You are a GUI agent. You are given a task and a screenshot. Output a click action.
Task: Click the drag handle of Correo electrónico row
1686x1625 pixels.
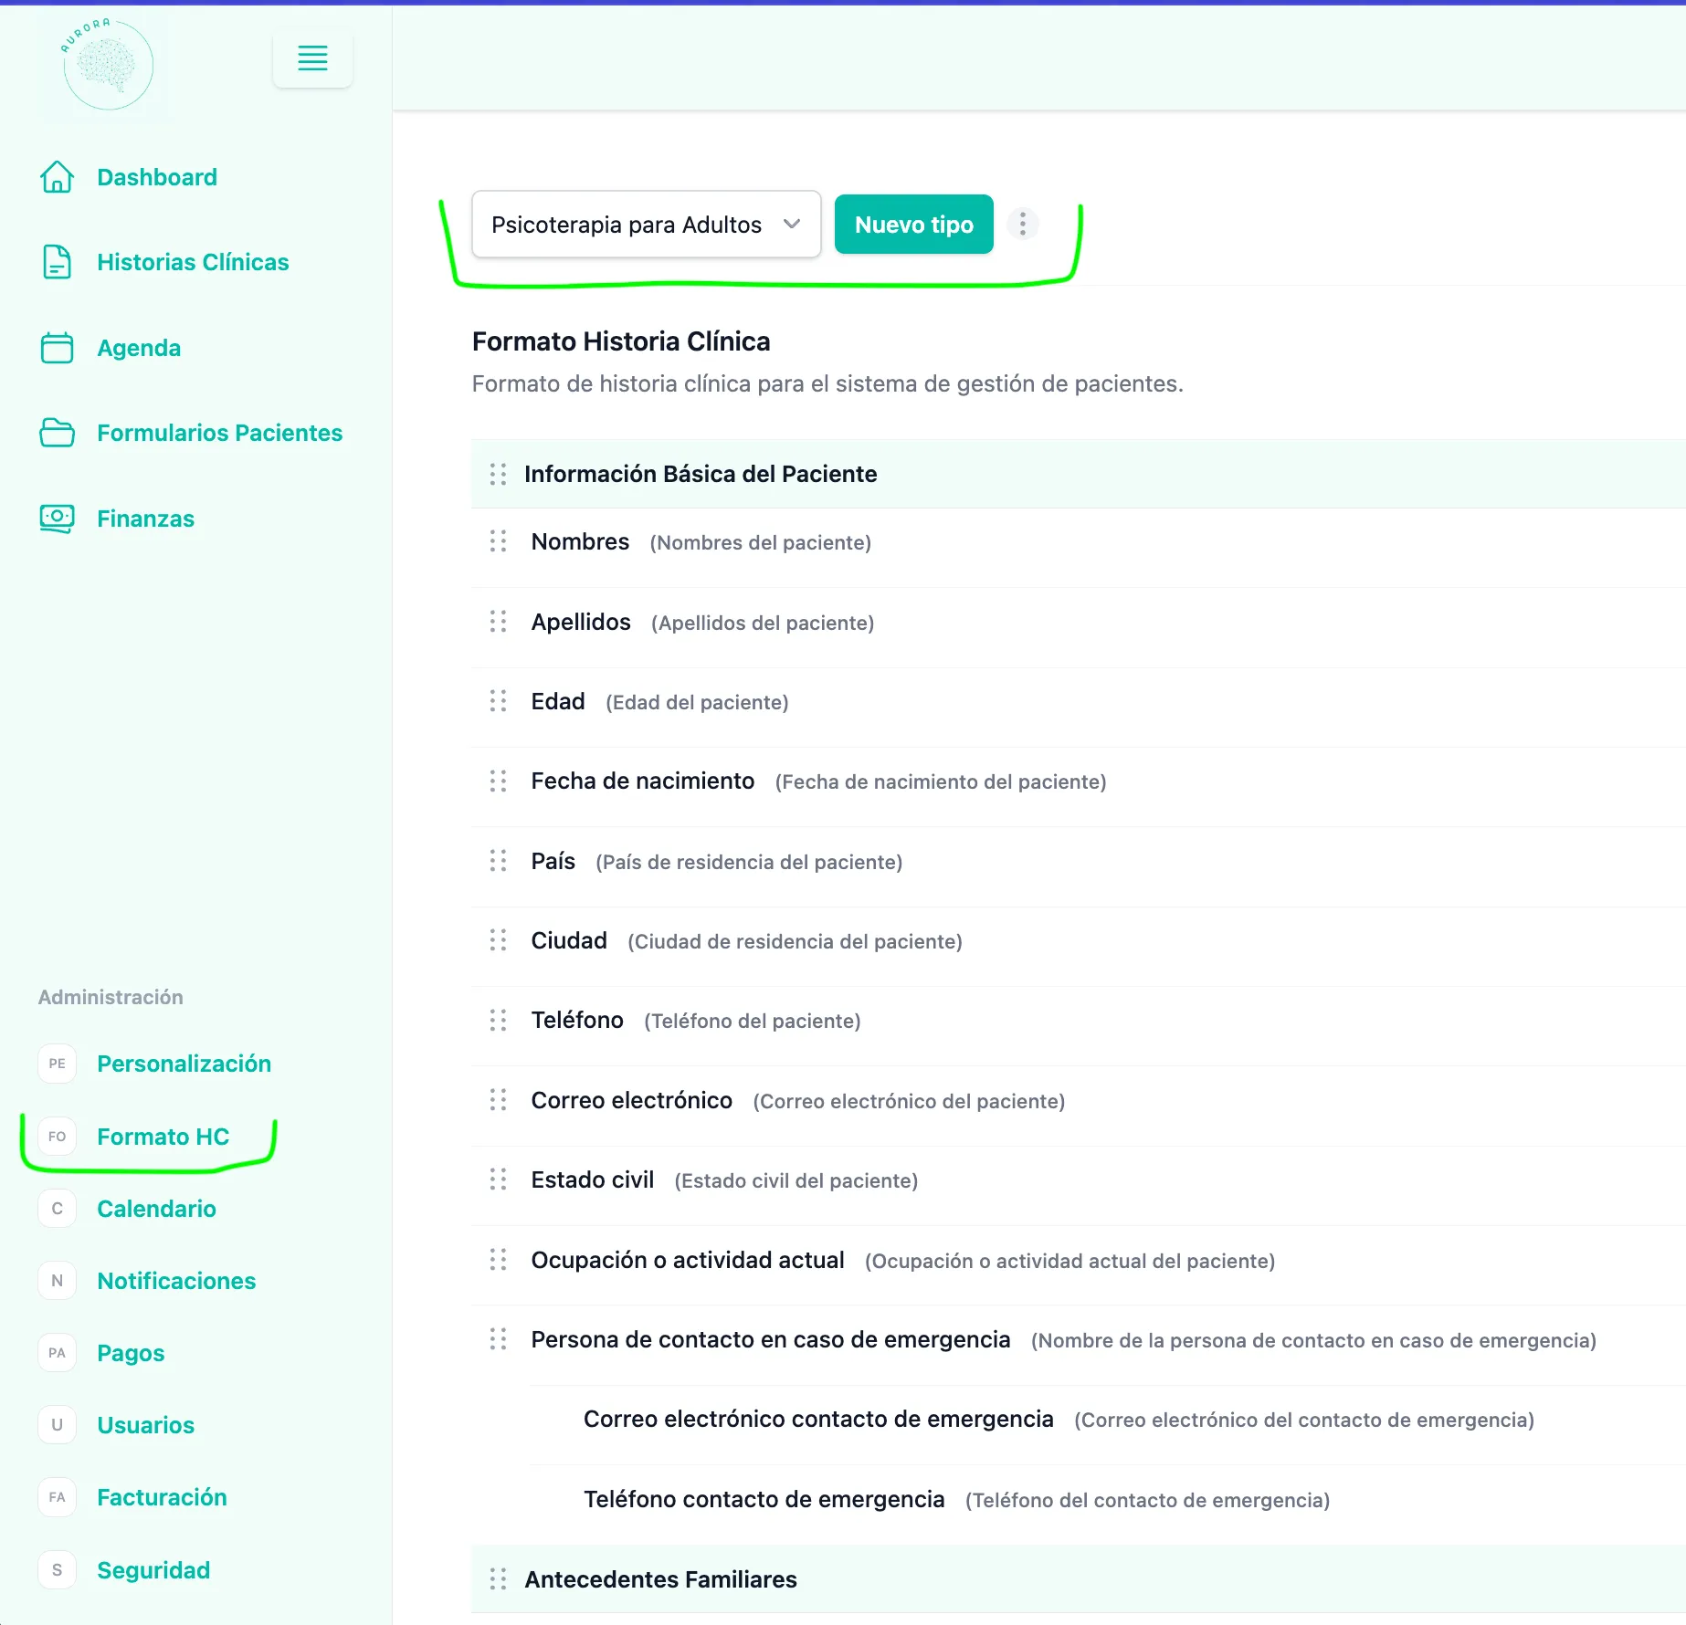click(498, 1100)
